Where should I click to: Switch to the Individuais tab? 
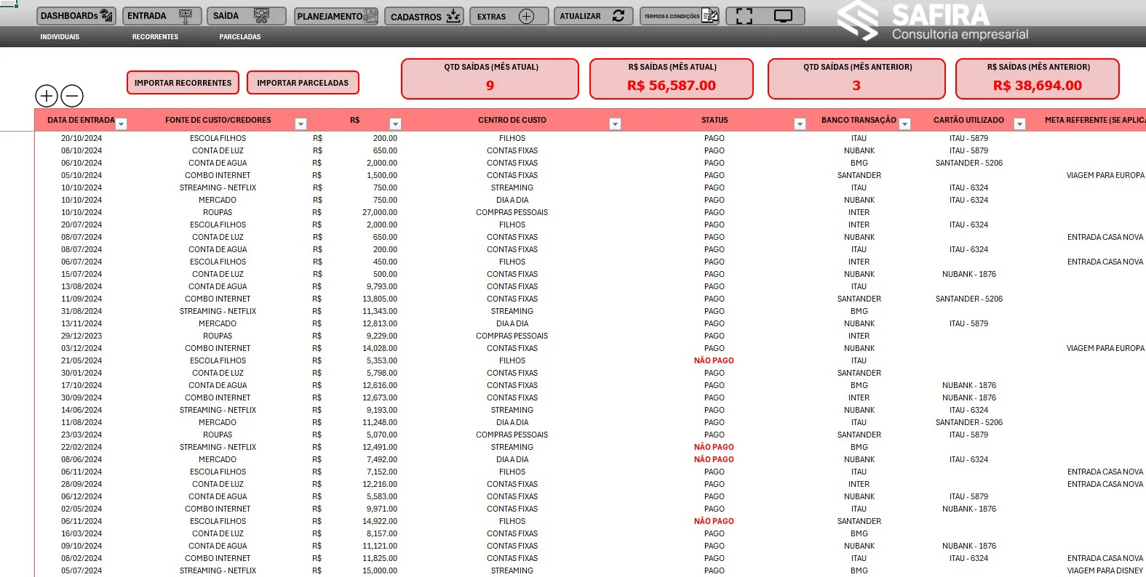(x=60, y=37)
